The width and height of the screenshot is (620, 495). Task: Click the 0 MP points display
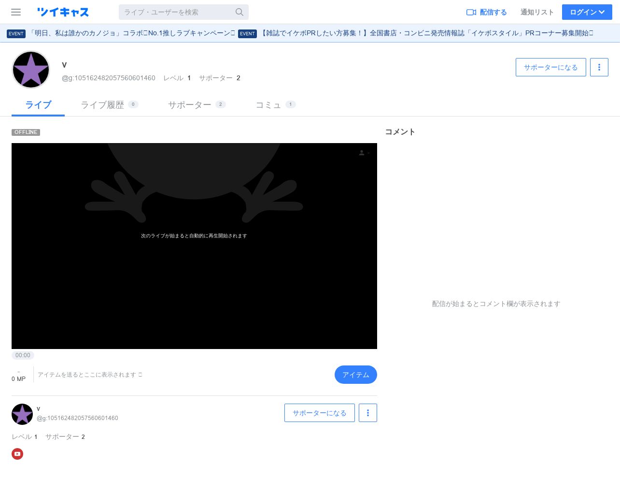coord(18,379)
